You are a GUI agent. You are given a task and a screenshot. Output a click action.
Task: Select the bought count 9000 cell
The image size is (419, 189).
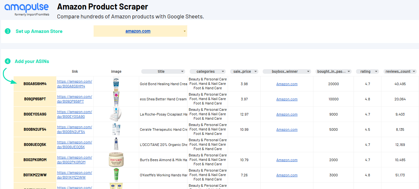point(334,114)
